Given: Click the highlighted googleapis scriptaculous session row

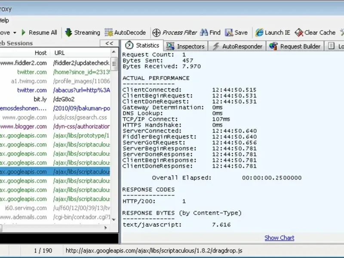Looking at the screenshot, I should [x=55, y=172].
